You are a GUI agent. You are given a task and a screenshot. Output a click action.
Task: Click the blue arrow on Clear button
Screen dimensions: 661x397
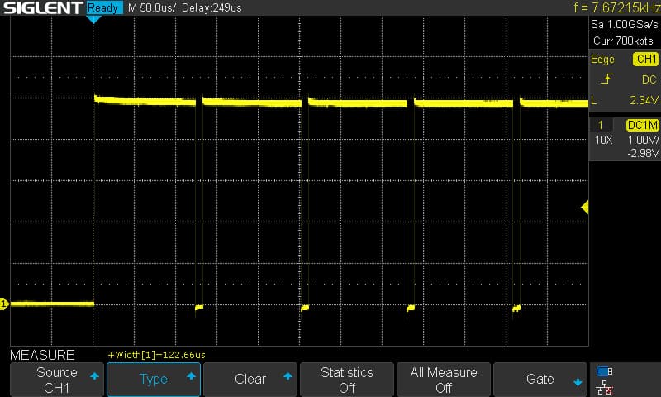tap(288, 375)
